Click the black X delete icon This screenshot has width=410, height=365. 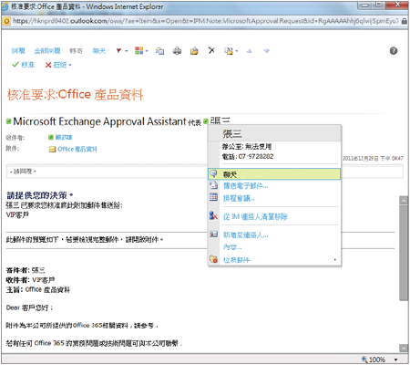click(211, 50)
